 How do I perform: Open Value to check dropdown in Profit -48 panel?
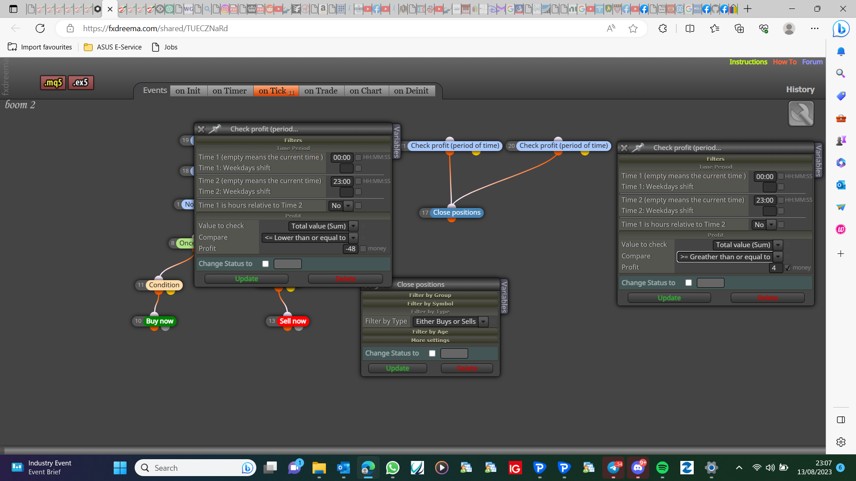click(x=323, y=226)
